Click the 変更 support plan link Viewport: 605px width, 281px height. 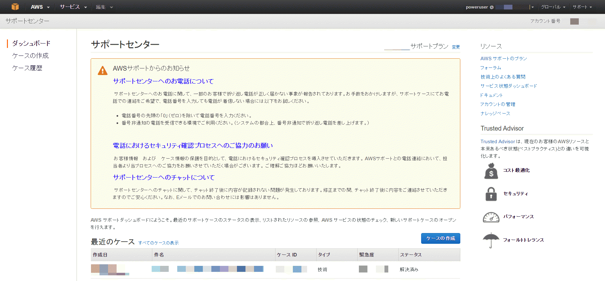456,47
